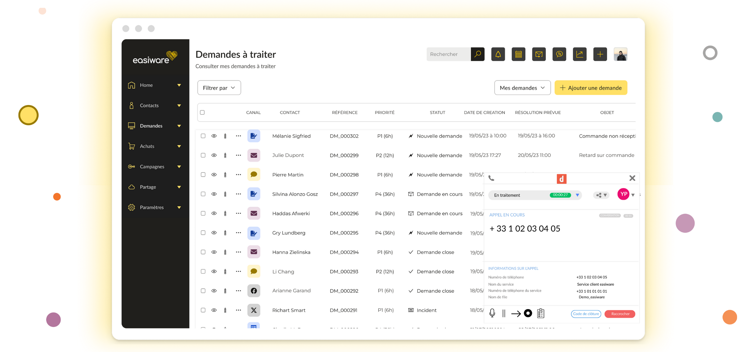The image size is (752, 352).
Task: Mute the call with microphone icon
Action: (x=492, y=313)
